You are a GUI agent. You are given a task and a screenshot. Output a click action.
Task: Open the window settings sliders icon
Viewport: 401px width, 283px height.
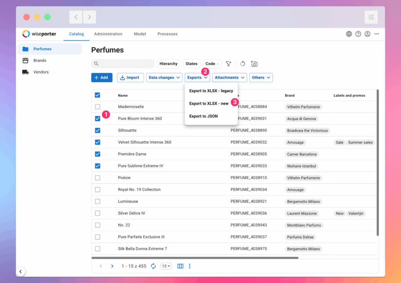[x=371, y=17]
